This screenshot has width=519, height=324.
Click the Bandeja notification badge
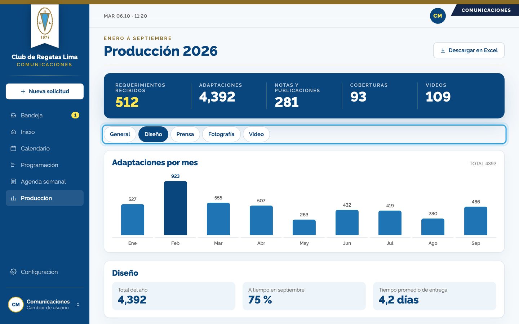(x=75, y=115)
